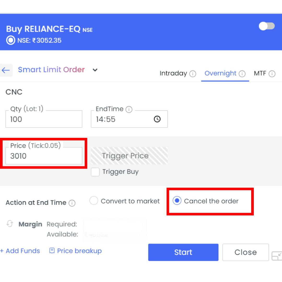Image resolution: width=282 pixels, height=282 pixels.
Task: Click the Intraday info icon
Action: pos(193,74)
